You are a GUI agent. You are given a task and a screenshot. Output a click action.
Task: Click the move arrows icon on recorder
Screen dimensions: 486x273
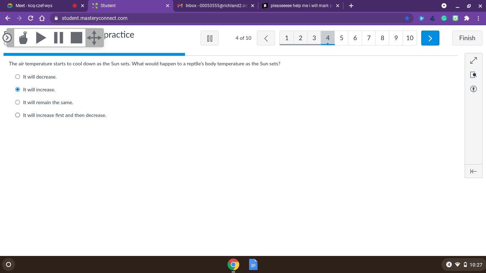click(94, 38)
